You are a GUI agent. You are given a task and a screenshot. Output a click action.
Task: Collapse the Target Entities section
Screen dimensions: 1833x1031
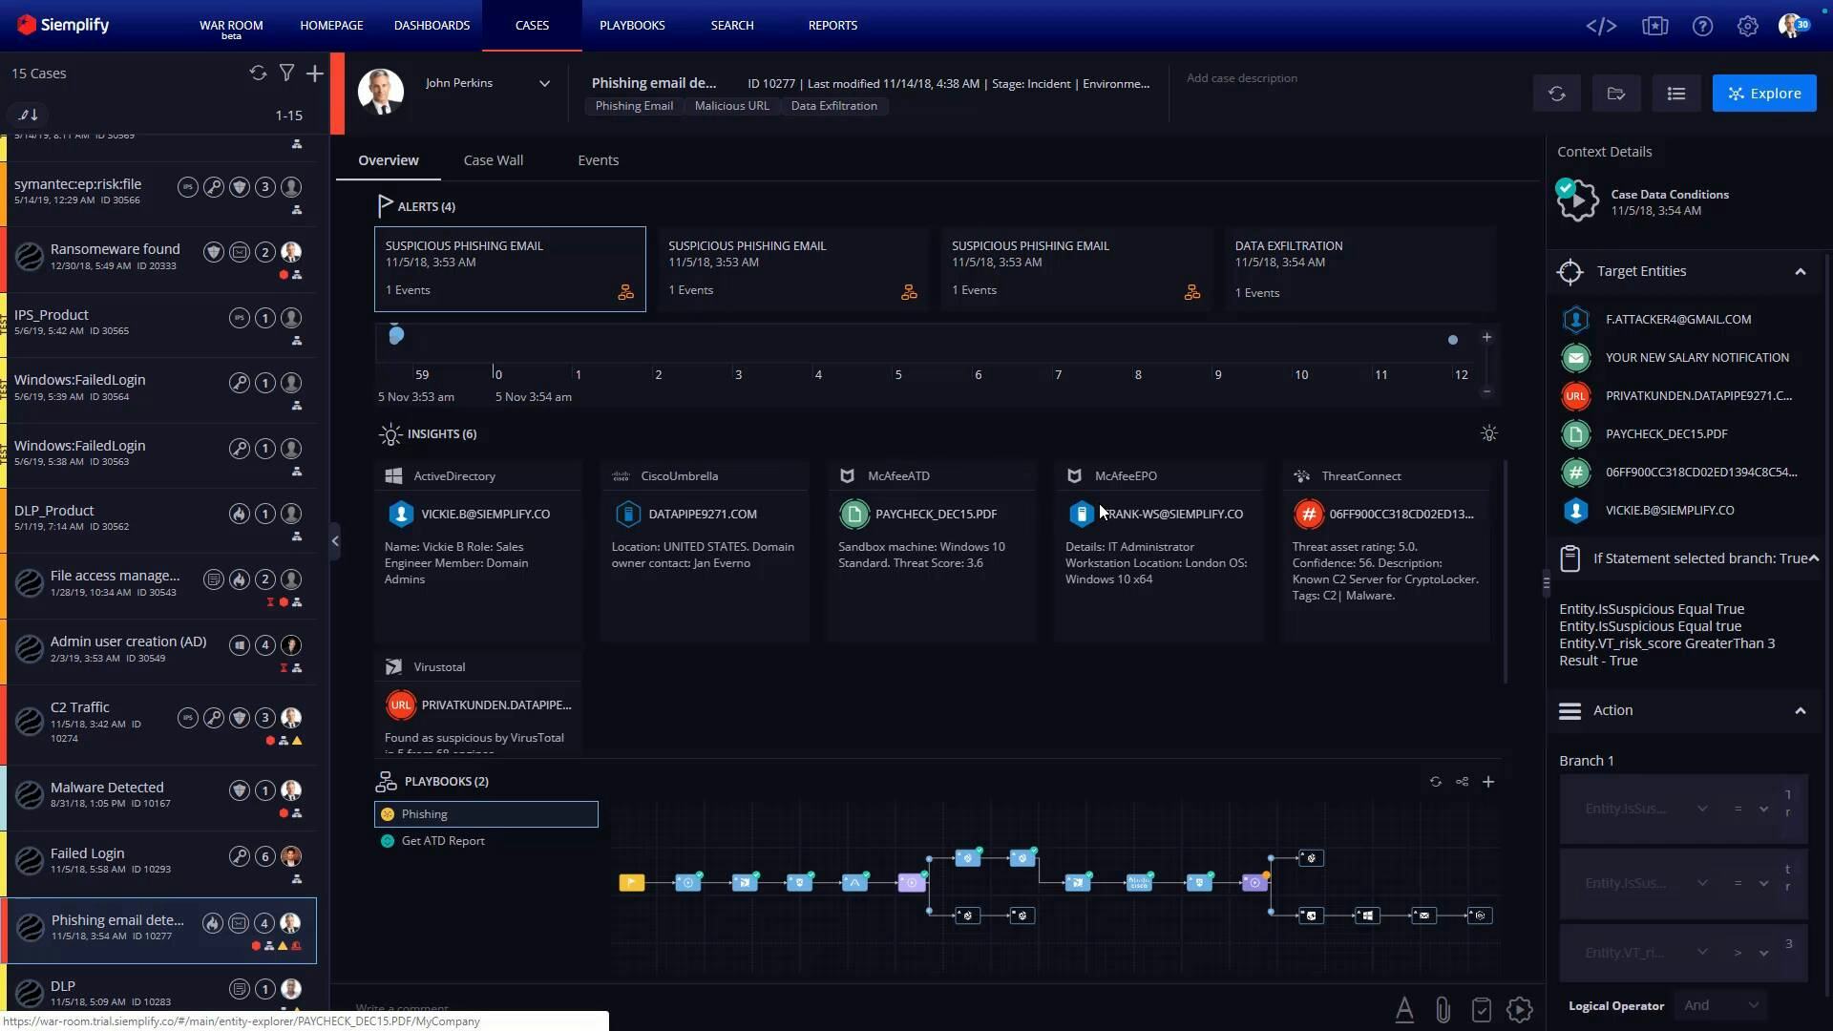[x=1801, y=271]
